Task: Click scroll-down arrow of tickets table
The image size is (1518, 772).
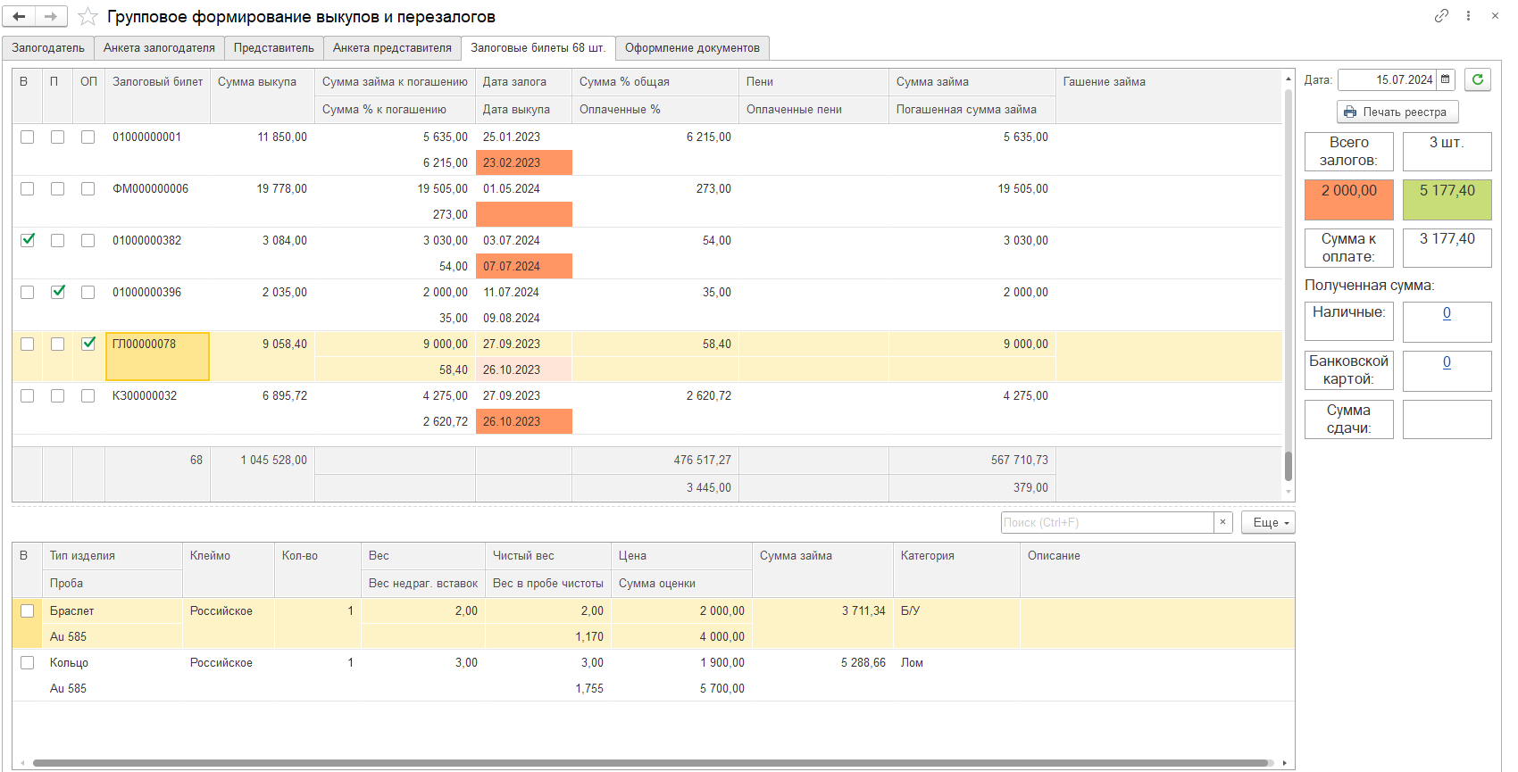Action: click(1289, 492)
